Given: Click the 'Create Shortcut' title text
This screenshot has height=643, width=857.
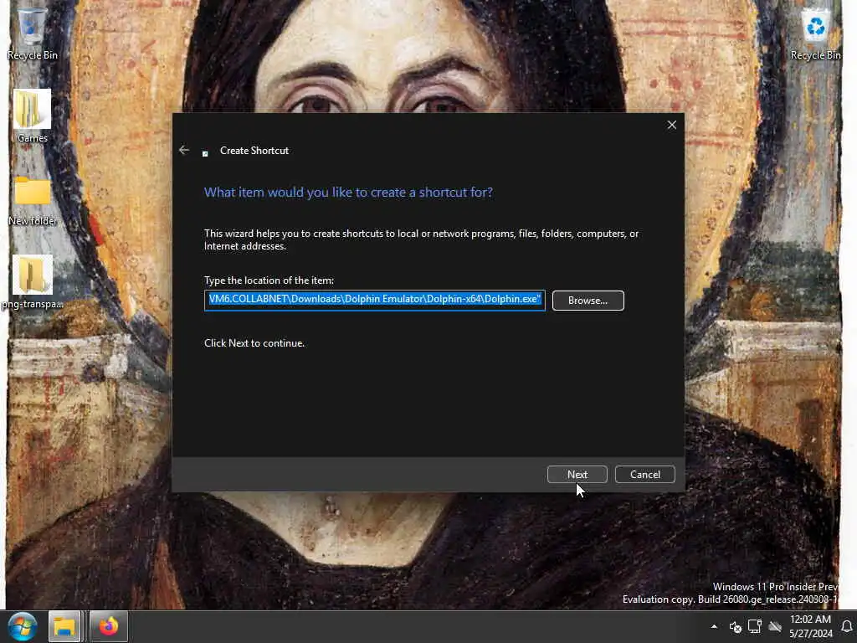Looking at the screenshot, I should click(x=254, y=151).
